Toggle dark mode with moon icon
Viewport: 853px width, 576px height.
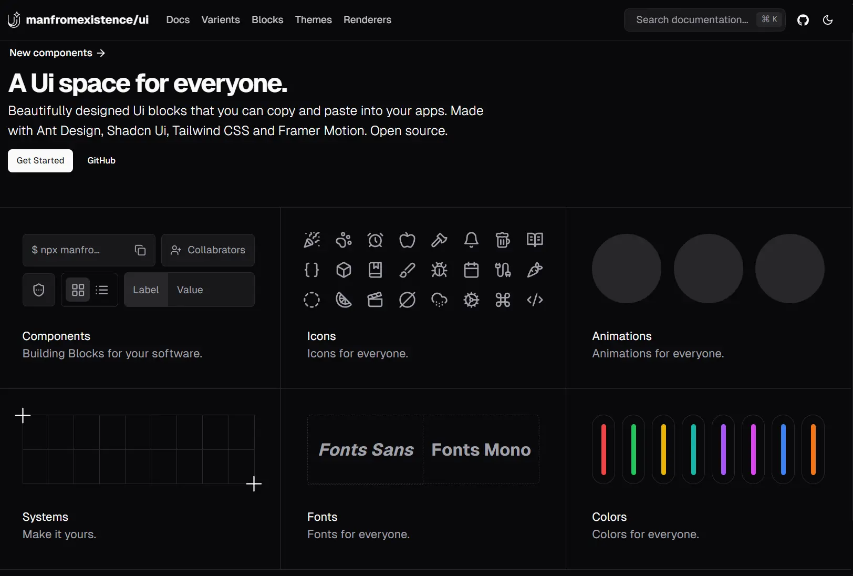[x=828, y=20]
